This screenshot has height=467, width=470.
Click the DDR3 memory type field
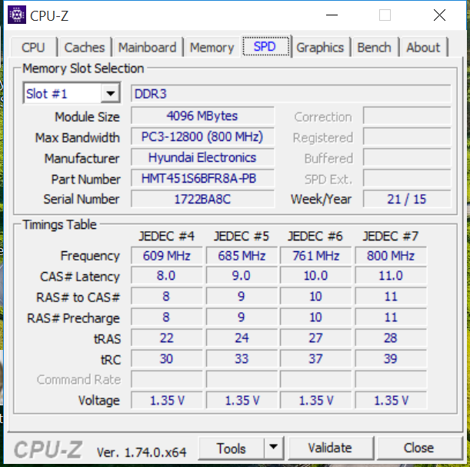click(291, 94)
